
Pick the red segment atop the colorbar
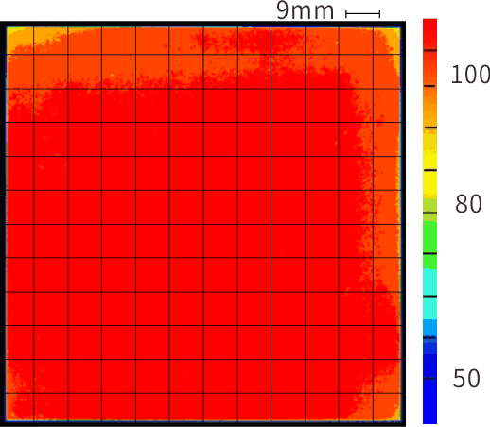tap(429, 33)
